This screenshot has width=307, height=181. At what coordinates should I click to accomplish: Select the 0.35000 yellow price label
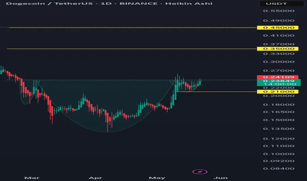point(278,49)
